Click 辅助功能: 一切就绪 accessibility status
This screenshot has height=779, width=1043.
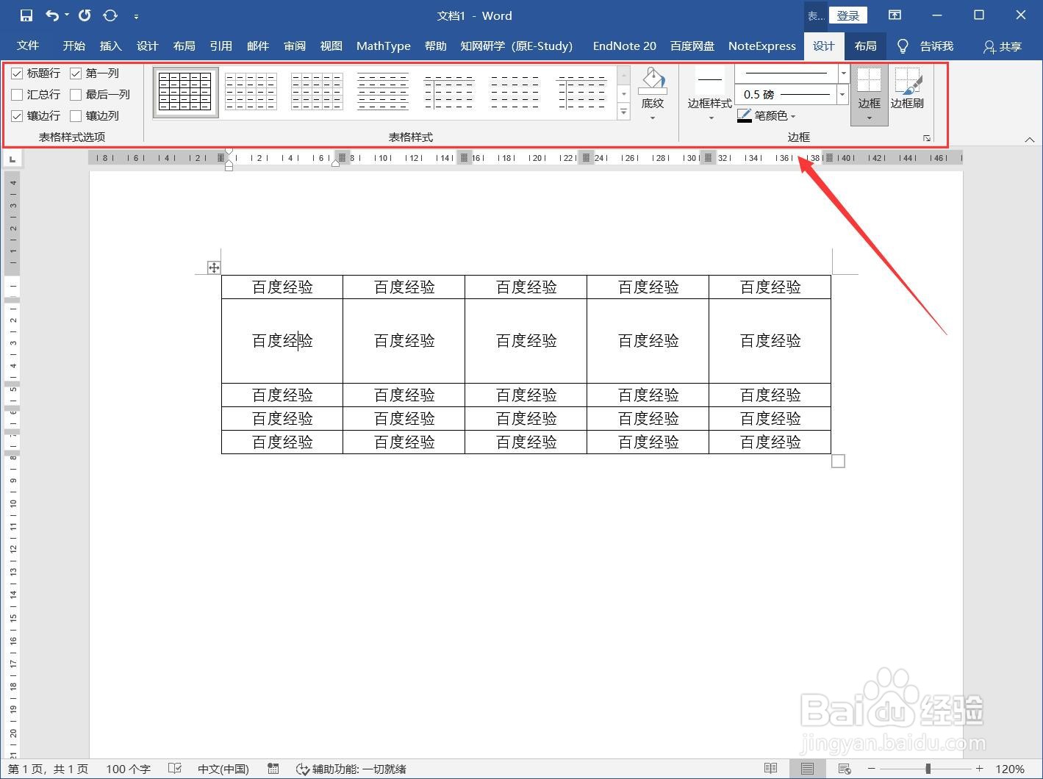pos(351,769)
